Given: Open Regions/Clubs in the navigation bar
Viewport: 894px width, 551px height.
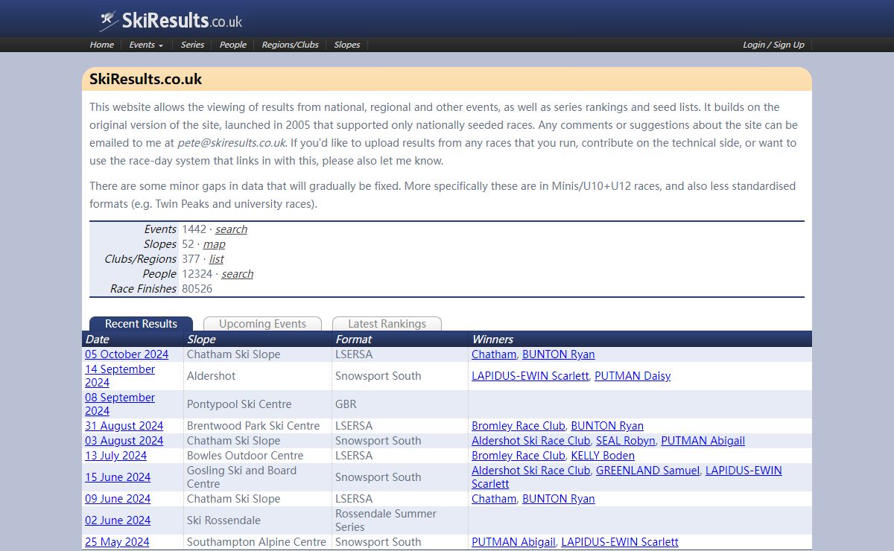Looking at the screenshot, I should click(290, 45).
